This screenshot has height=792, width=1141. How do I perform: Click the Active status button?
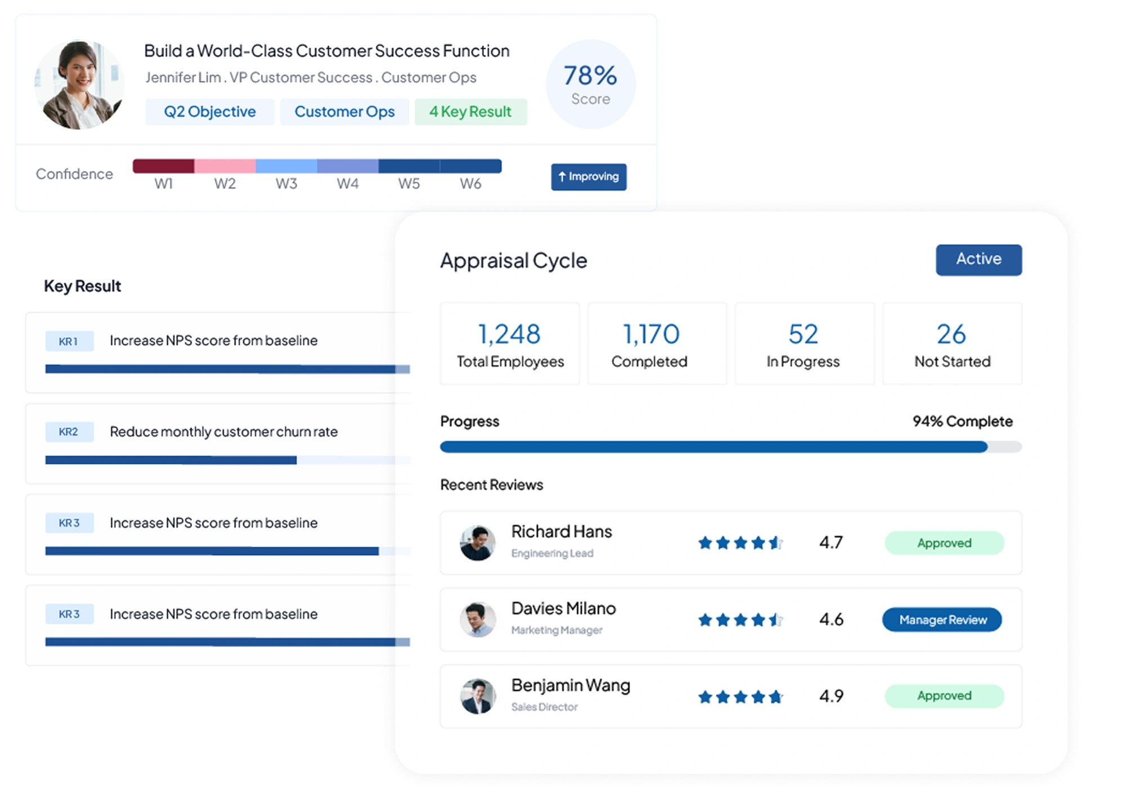click(978, 259)
